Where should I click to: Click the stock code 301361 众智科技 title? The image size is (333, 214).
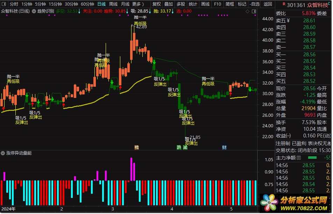click(307, 5)
